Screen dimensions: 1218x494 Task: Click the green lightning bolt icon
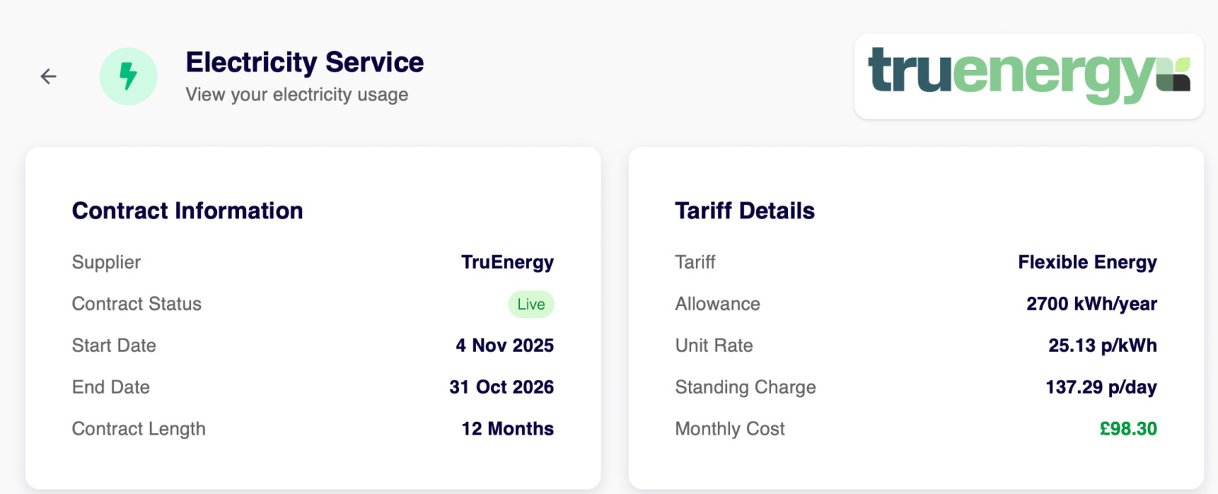click(x=129, y=76)
